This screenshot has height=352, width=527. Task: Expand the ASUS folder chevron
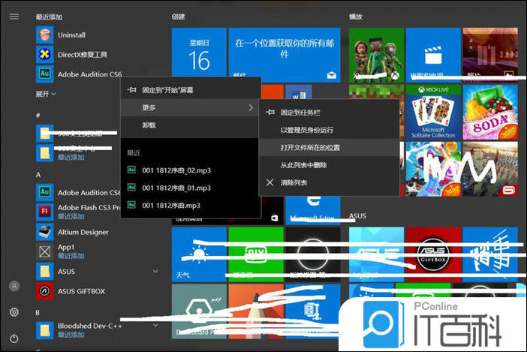(155, 271)
